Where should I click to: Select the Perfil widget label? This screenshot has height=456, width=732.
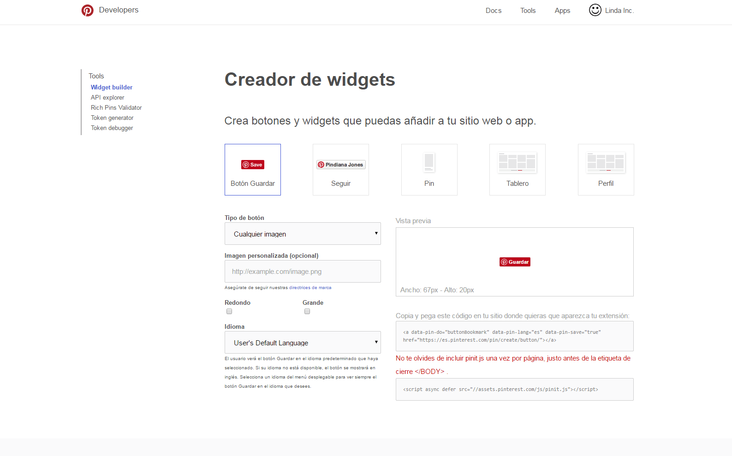coord(606,184)
